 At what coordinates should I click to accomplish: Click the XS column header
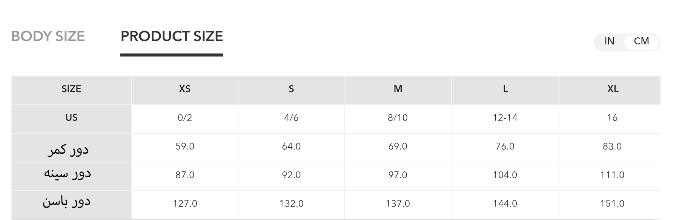[x=184, y=89]
